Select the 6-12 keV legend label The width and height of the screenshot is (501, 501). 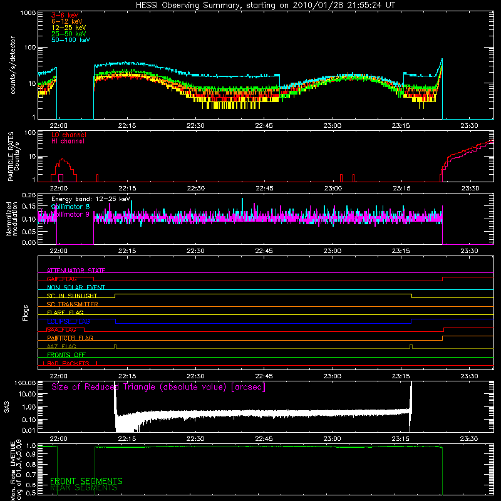[67, 21]
